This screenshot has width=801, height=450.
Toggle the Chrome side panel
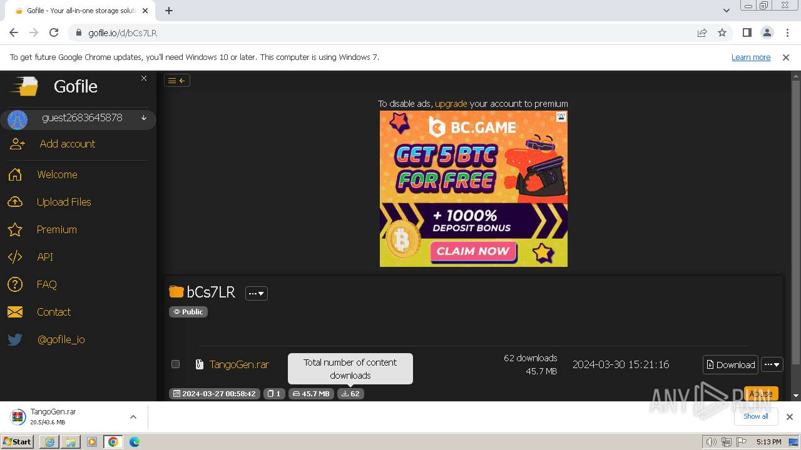click(x=747, y=32)
